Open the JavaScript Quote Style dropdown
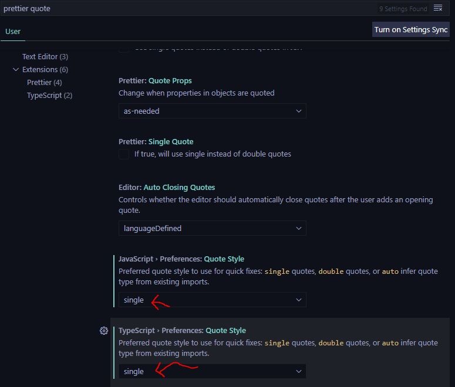The height and width of the screenshot is (387, 455). point(213,300)
